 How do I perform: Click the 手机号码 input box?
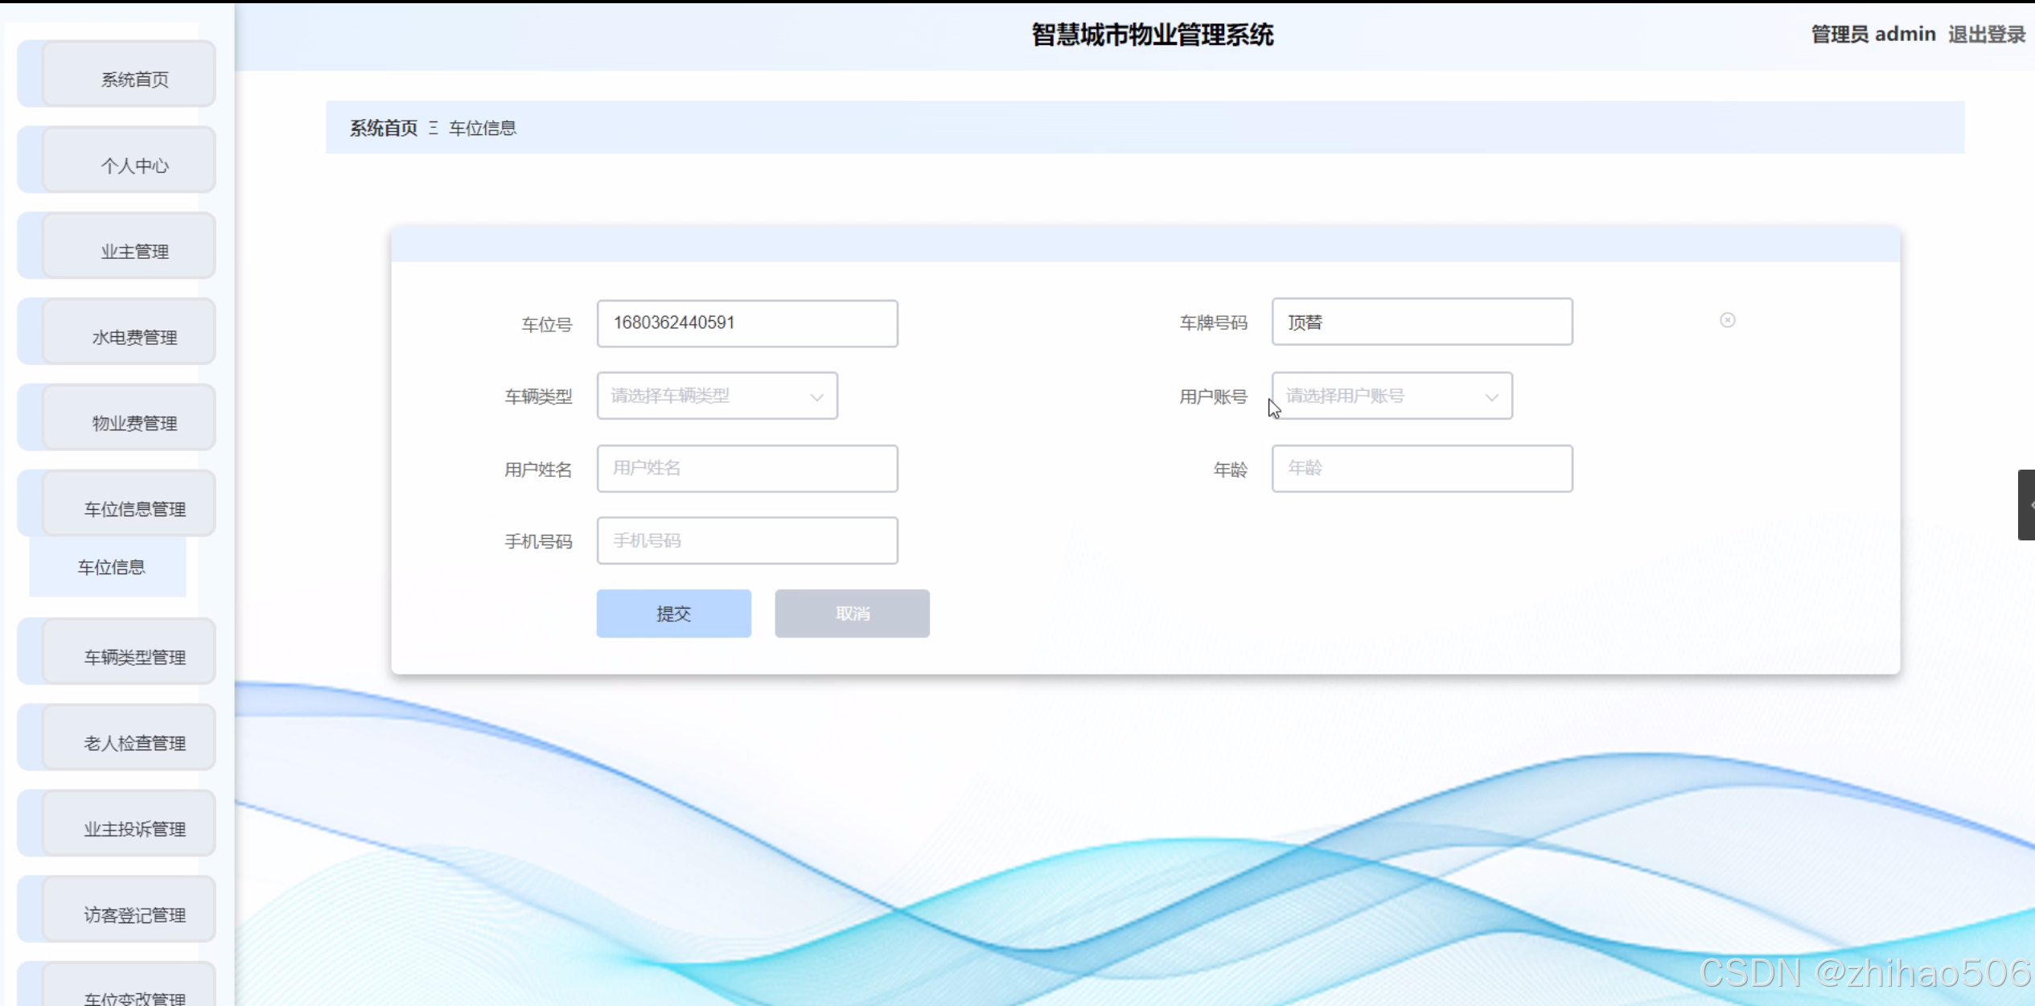pyautogui.click(x=746, y=540)
